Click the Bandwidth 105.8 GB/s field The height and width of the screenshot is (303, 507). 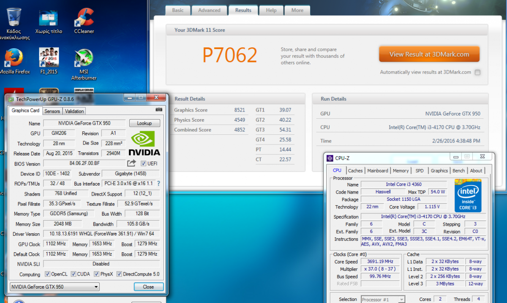click(x=139, y=224)
